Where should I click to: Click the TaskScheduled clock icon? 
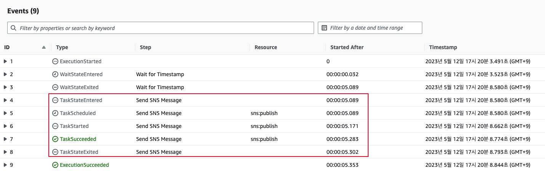point(55,113)
